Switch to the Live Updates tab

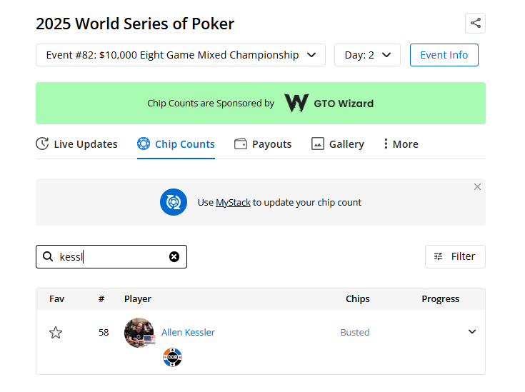(76, 144)
